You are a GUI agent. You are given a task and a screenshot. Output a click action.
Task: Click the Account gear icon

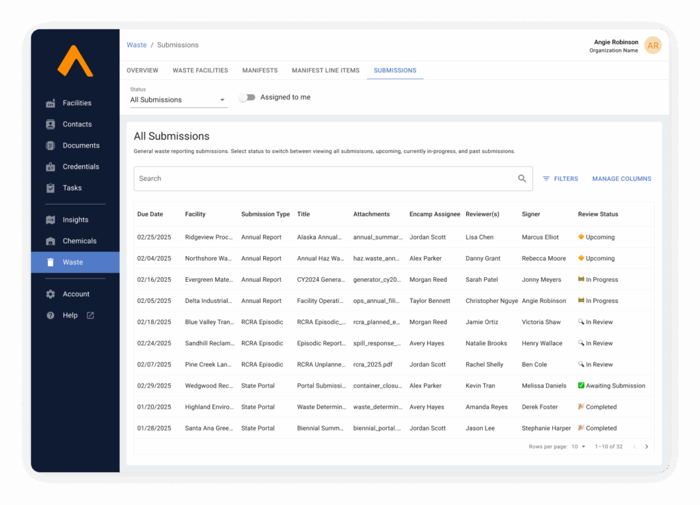[51, 294]
